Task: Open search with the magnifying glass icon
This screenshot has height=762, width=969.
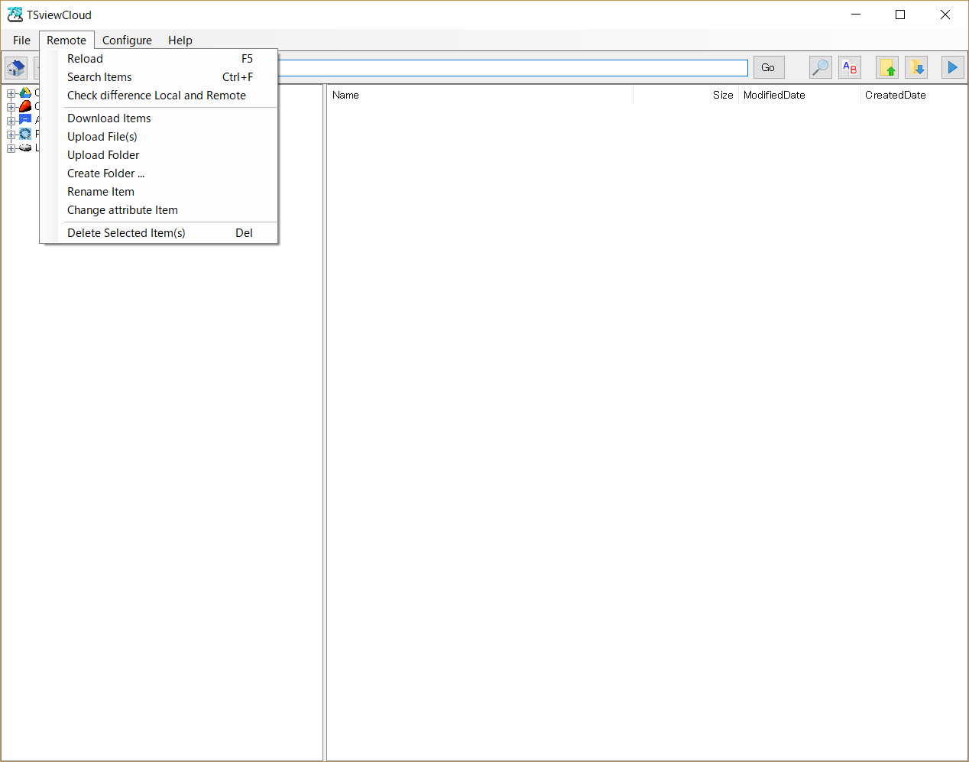Action: [820, 68]
